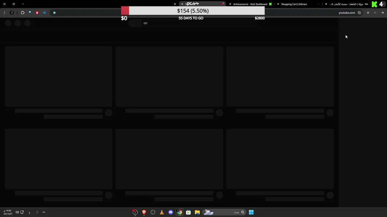Open Discord from the taskbar
387x217 pixels.
coord(171,212)
